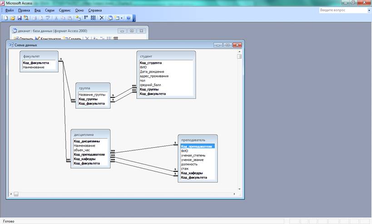Click the Show Table icon in toolbar

78,18
